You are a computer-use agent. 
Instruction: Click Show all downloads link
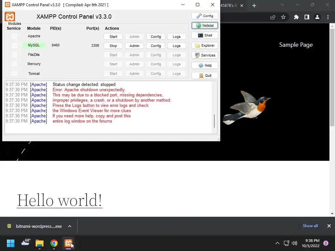pyautogui.click(x=310, y=226)
